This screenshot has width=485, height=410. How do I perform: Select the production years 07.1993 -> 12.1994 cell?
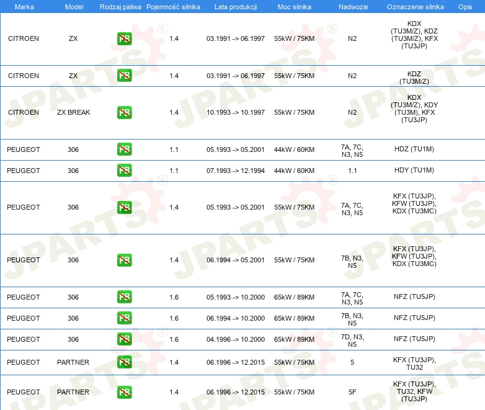click(x=235, y=170)
